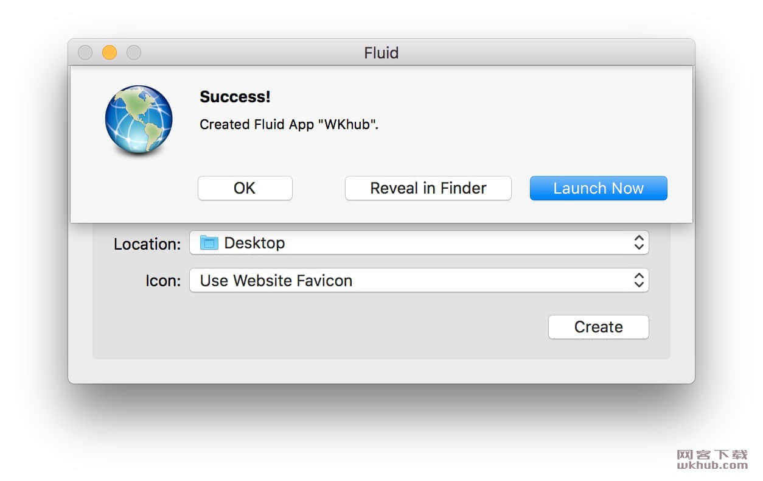The width and height of the screenshot is (763, 481).
Task: Click the 'Success!' heading text
Action: pos(235,97)
